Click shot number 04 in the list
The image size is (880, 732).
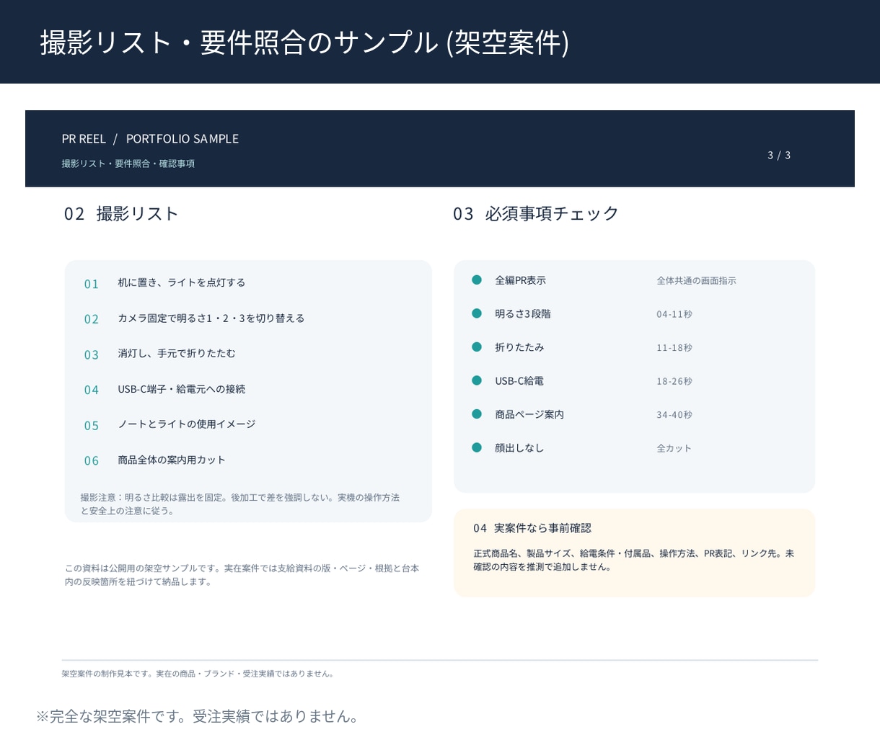92,390
